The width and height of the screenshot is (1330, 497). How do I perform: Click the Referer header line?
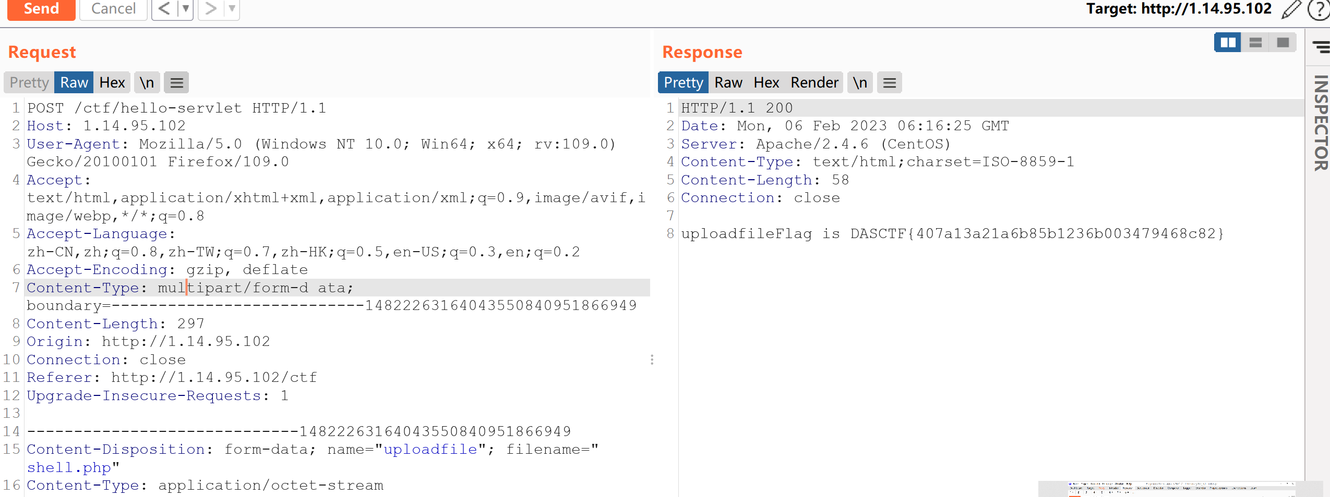[172, 377]
